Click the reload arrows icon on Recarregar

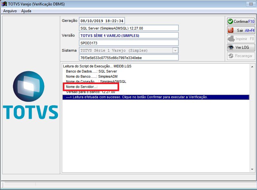[231, 56]
